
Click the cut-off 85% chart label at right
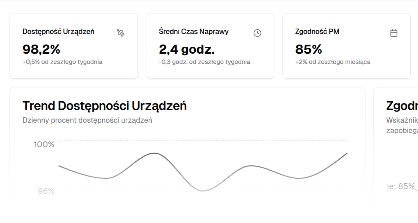pos(401,186)
